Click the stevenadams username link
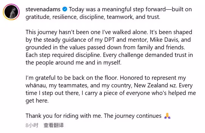Viewport: 205px width, 133px height. (42, 9)
